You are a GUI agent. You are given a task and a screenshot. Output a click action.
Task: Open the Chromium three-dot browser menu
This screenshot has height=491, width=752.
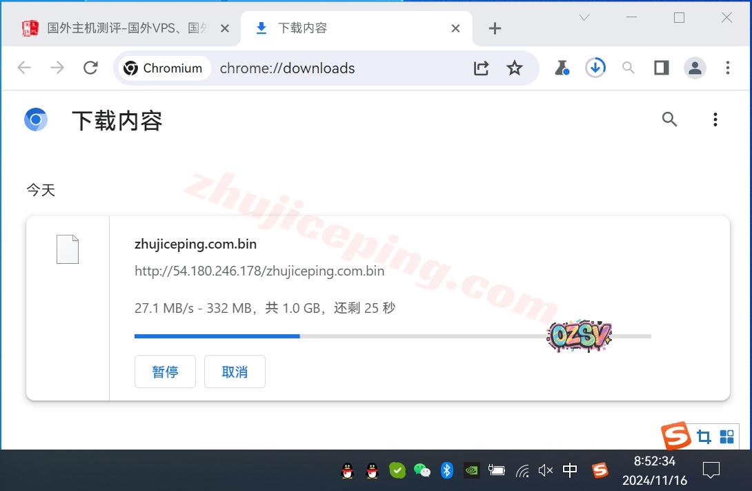click(728, 68)
